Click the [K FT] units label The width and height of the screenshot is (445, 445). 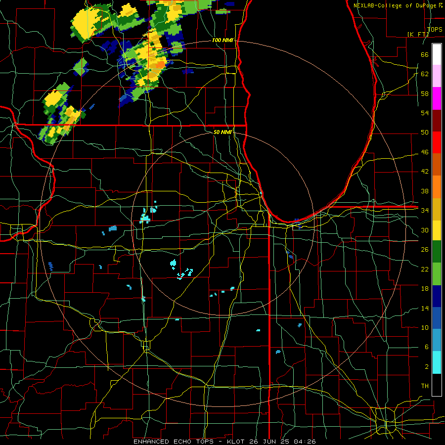(418, 34)
